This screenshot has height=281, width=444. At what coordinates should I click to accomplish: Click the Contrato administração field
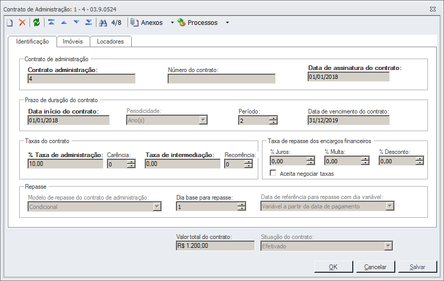[x=81, y=79]
